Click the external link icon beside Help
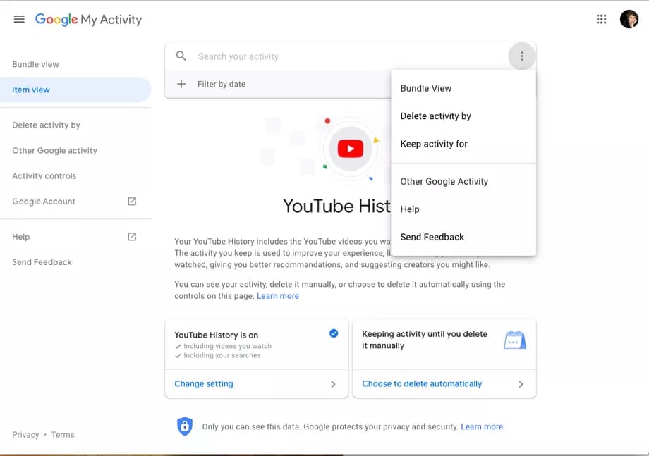The image size is (649, 456). (132, 237)
